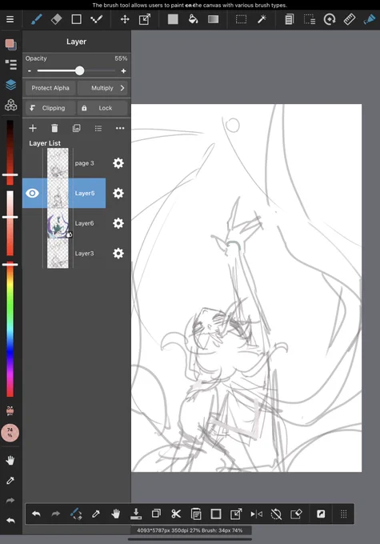Image resolution: width=380 pixels, height=544 pixels.
Task: Open the rotate canvas tool
Action: coord(330,19)
